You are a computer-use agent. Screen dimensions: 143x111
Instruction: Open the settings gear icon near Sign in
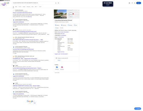[x=129, y=3]
